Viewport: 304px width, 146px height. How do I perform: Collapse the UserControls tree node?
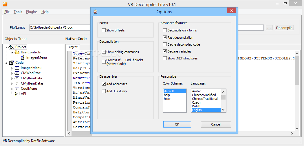pos(12,52)
